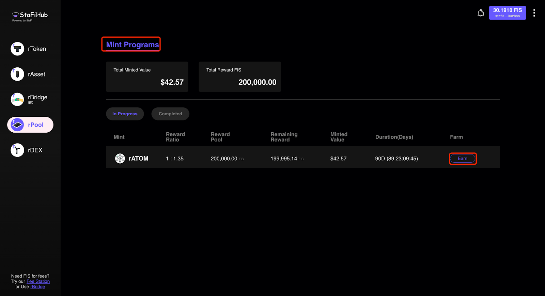Select the Mint Programs heading tab
545x296 pixels.
coord(133,45)
